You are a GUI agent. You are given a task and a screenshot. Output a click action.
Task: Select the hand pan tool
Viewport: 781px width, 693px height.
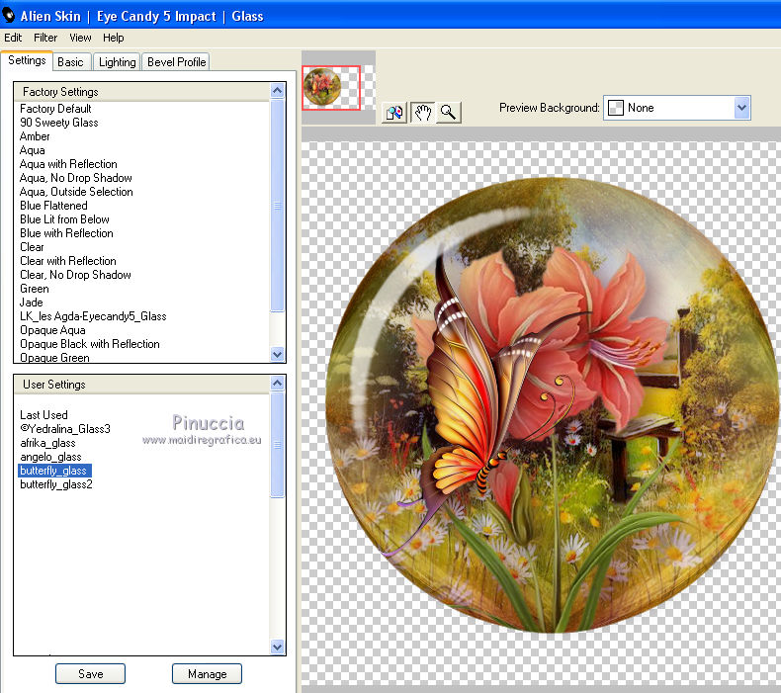[x=422, y=112]
